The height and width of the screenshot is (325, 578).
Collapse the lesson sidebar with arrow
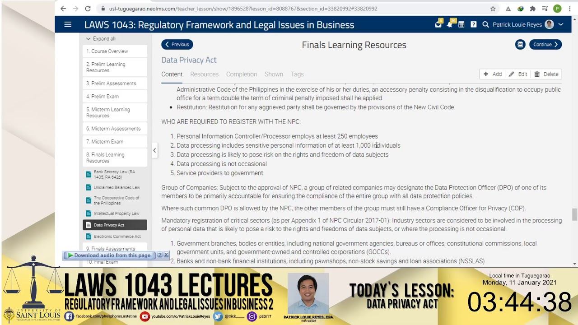[154, 150]
